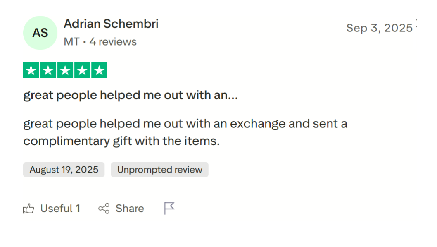Select the August 19, 2025 experience tag
This screenshot has width=437, height=247.
(64, 170)
